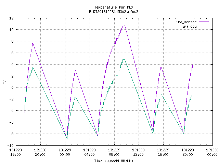Image resolution: width=219 pixels, height=164 pixels.
Task: Click the purple ima_sensor legend line sample
Action: [204, 22]
